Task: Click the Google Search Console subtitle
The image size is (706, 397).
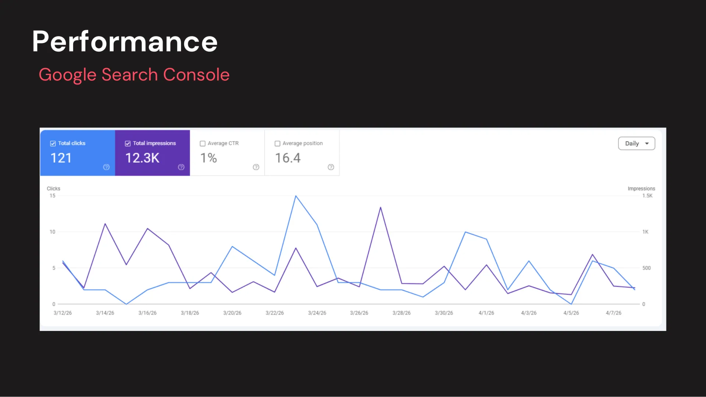Action: coord(134,75)
